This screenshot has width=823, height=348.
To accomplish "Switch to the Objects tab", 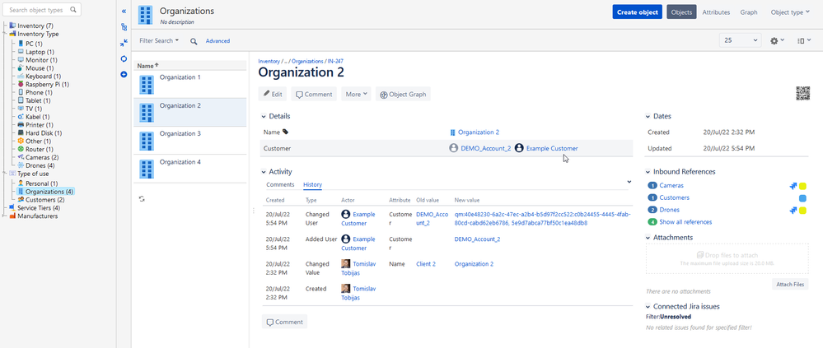I will pos(681,12).
